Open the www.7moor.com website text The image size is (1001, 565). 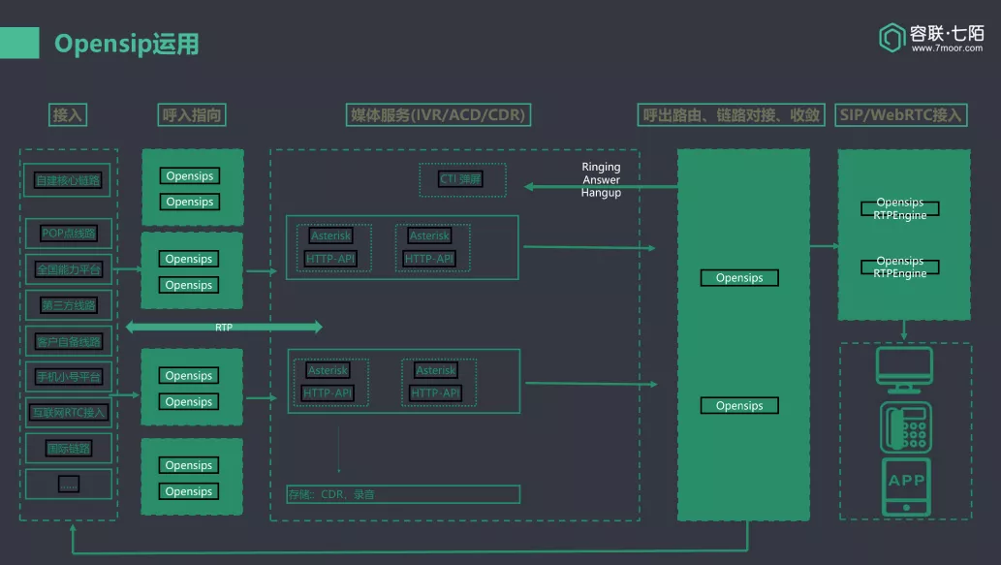tap(947, 48)
